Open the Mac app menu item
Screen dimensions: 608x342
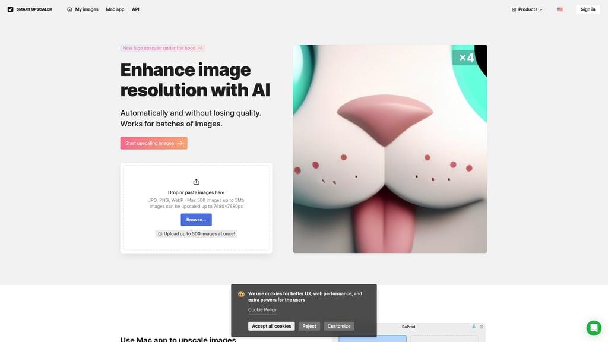click(115, 9)
